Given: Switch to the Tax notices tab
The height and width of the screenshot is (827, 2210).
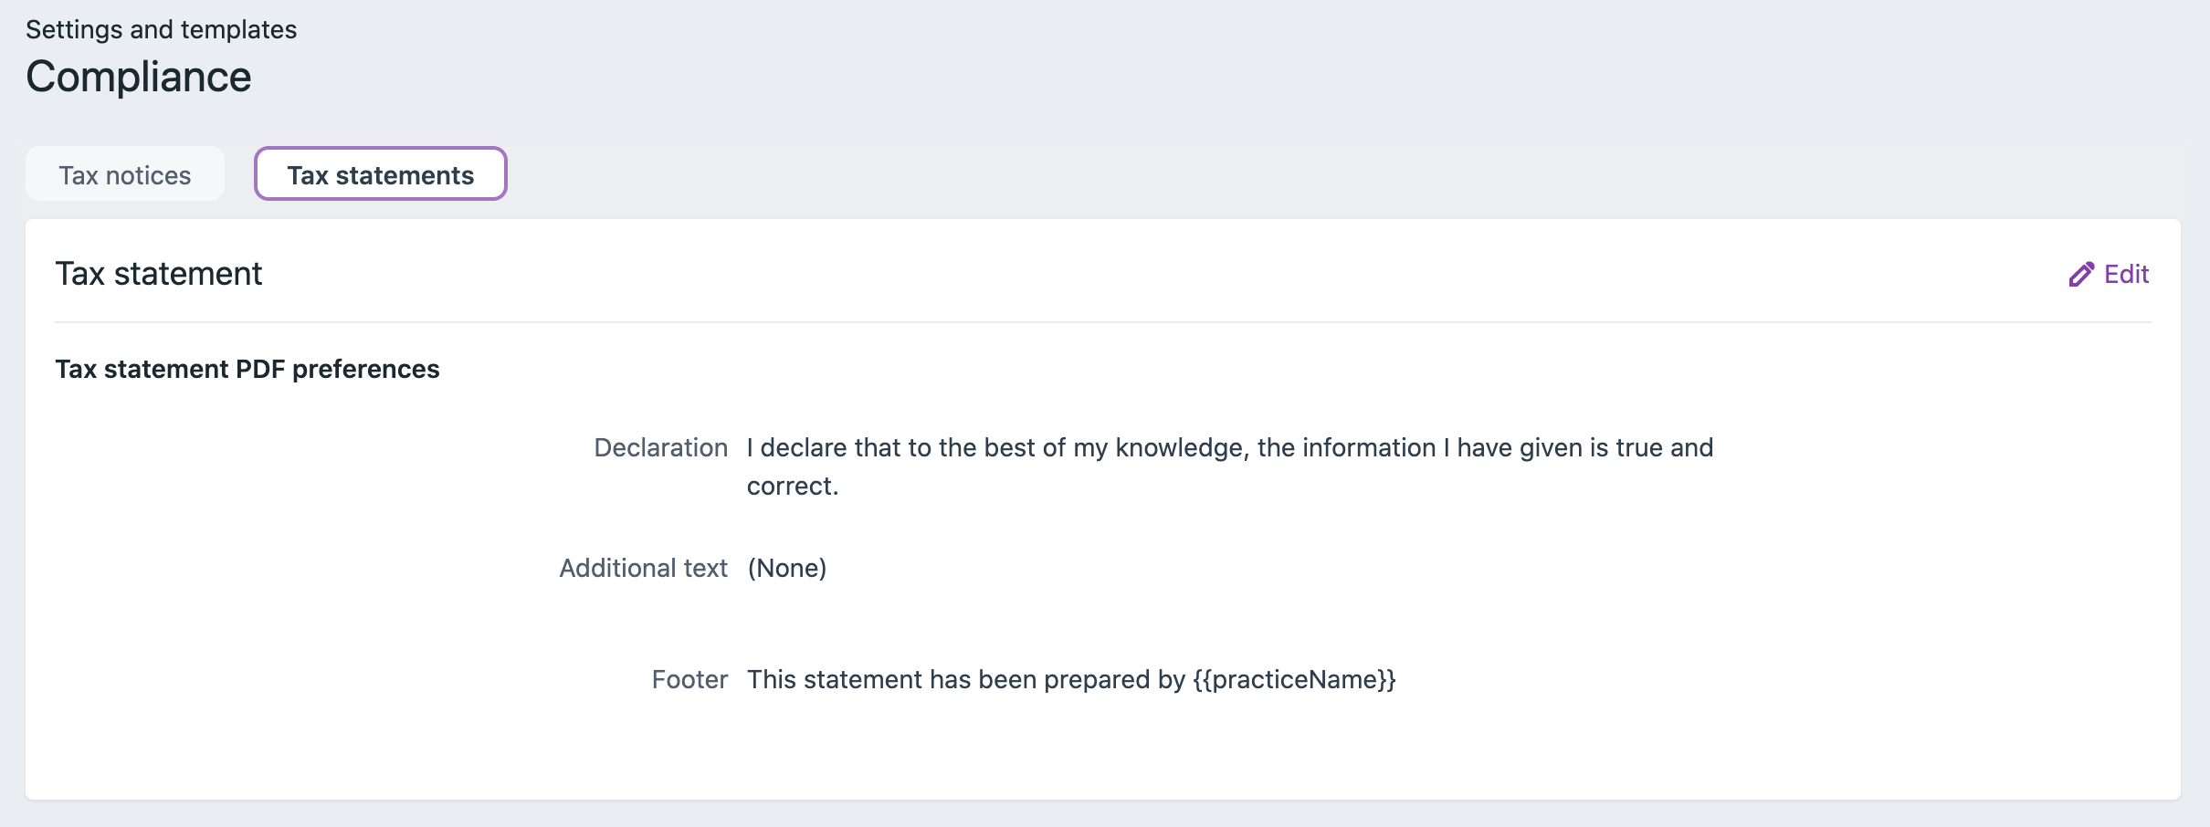Looking at the screenshot, I should coord(125,174).
